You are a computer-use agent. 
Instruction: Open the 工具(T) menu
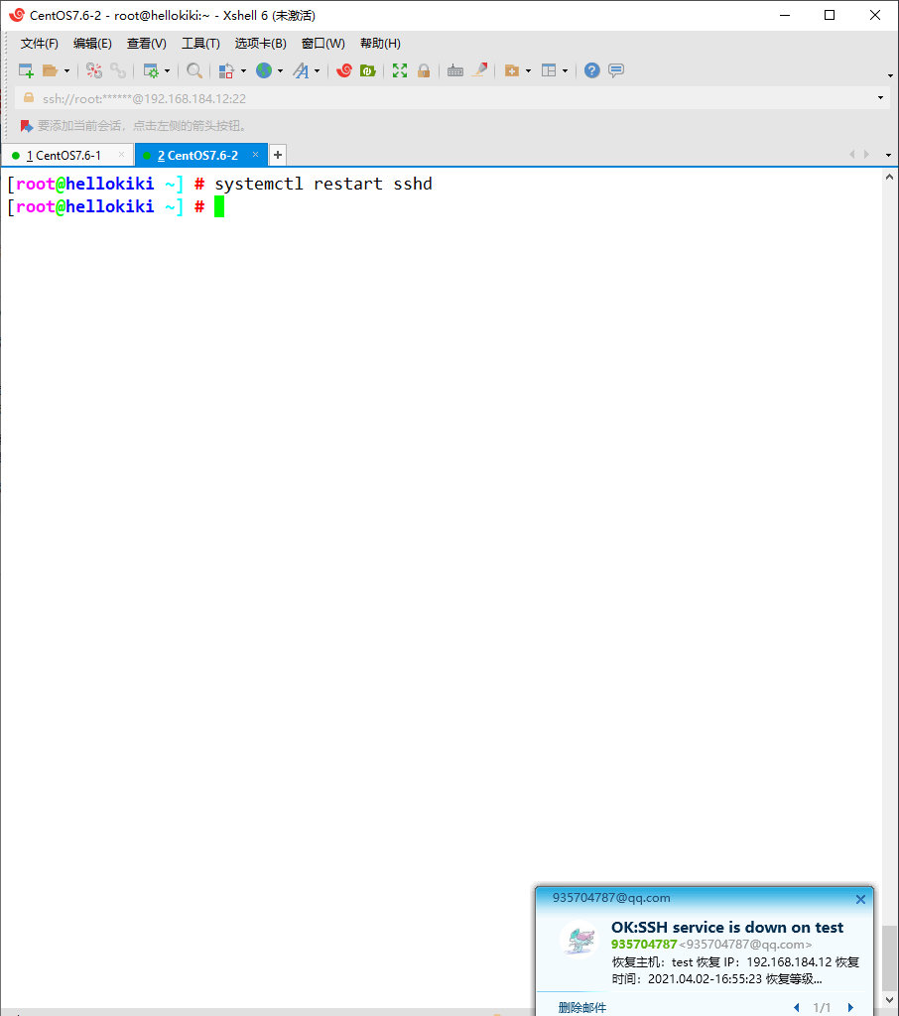pyautogui.click(x=200, y=44)
